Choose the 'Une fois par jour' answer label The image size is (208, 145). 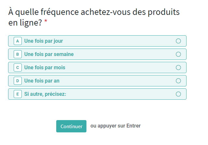pos(44,41)
